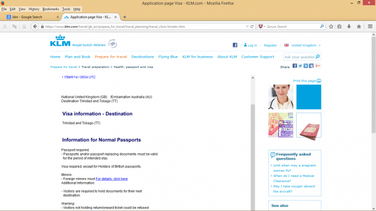Click the Ask your question search field
The image size is (376, 211).
point(299,57)
